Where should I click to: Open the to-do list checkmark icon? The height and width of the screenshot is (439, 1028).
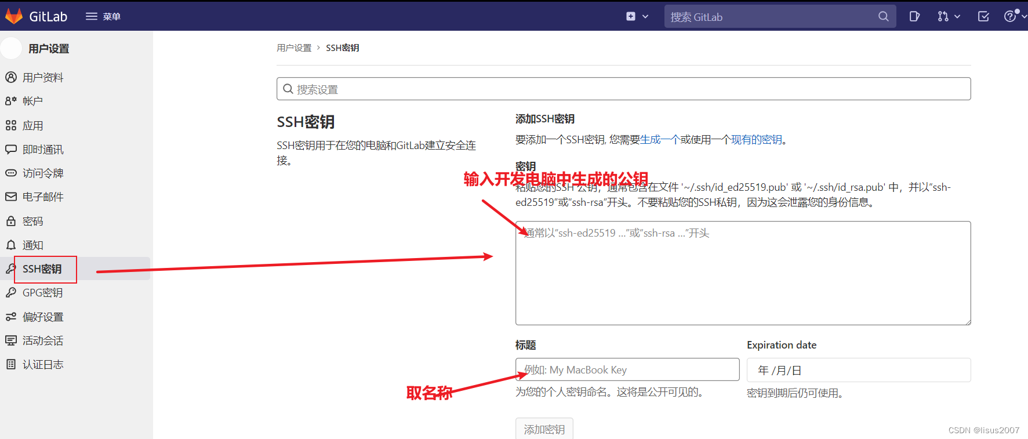click(983, 16)
